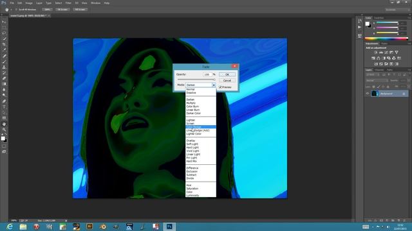
Task: Switch to the Channels tab
Action: [379, 70]
